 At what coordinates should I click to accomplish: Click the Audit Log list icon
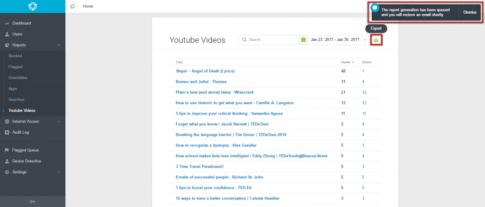(7, 133)
